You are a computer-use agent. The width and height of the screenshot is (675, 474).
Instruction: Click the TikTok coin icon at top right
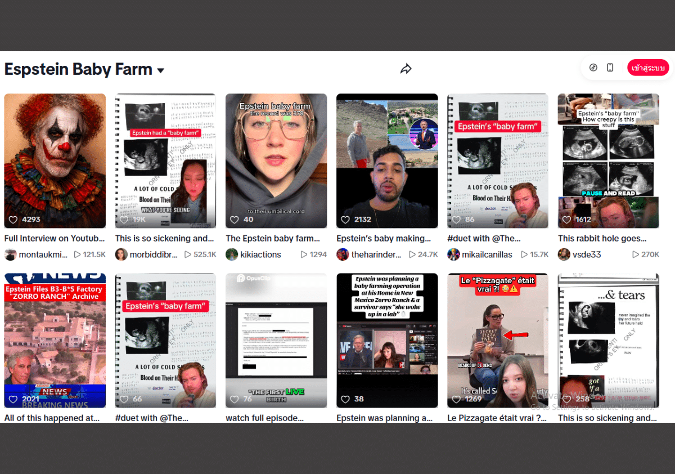point(593,68)
